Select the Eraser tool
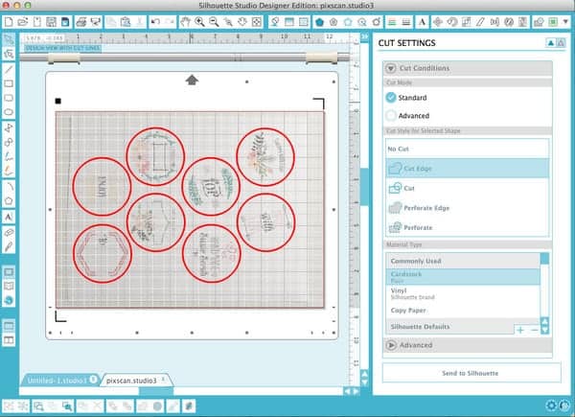 point(9,232)
